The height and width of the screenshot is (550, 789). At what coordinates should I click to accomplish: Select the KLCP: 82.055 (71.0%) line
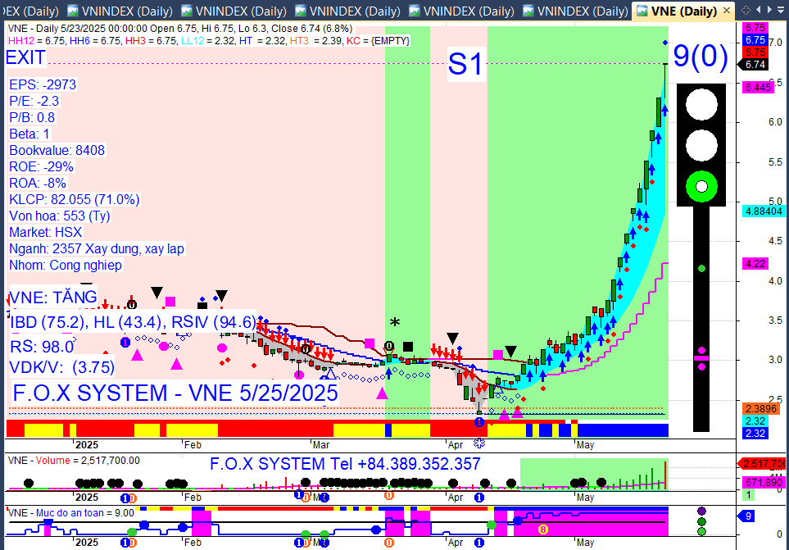coord(75,200)
